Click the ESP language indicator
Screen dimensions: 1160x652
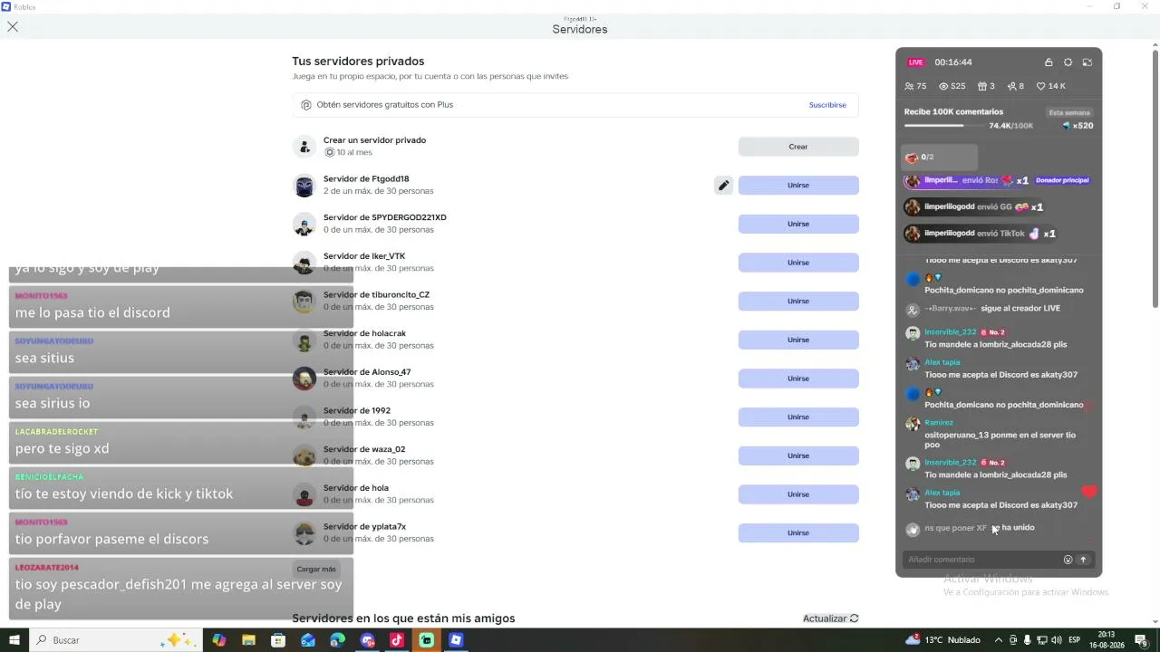click(1075, 640)
